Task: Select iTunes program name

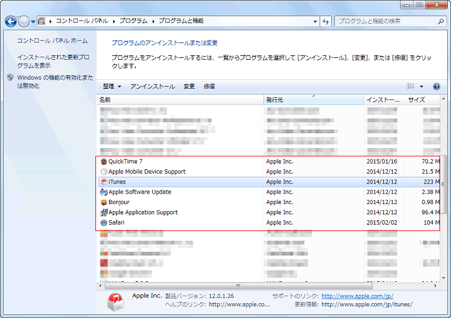Action: pyautogui.click(x=117, y=182)
